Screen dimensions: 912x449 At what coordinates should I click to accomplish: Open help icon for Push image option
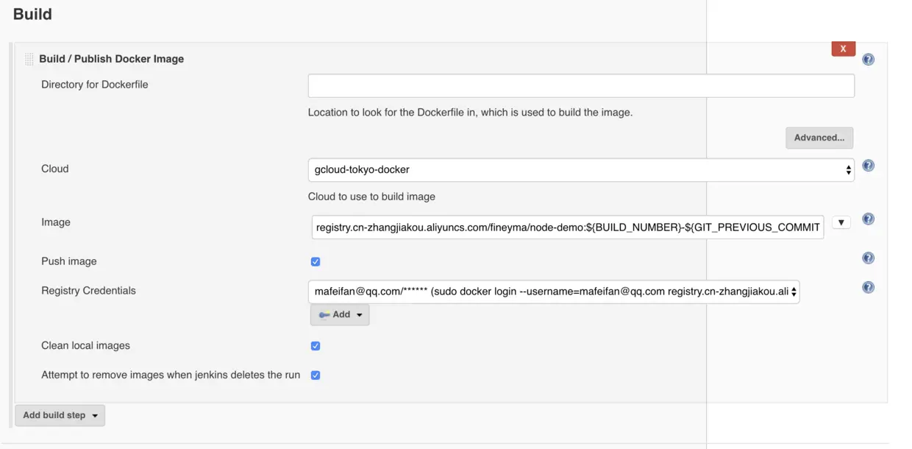click(x=869, y=258)
